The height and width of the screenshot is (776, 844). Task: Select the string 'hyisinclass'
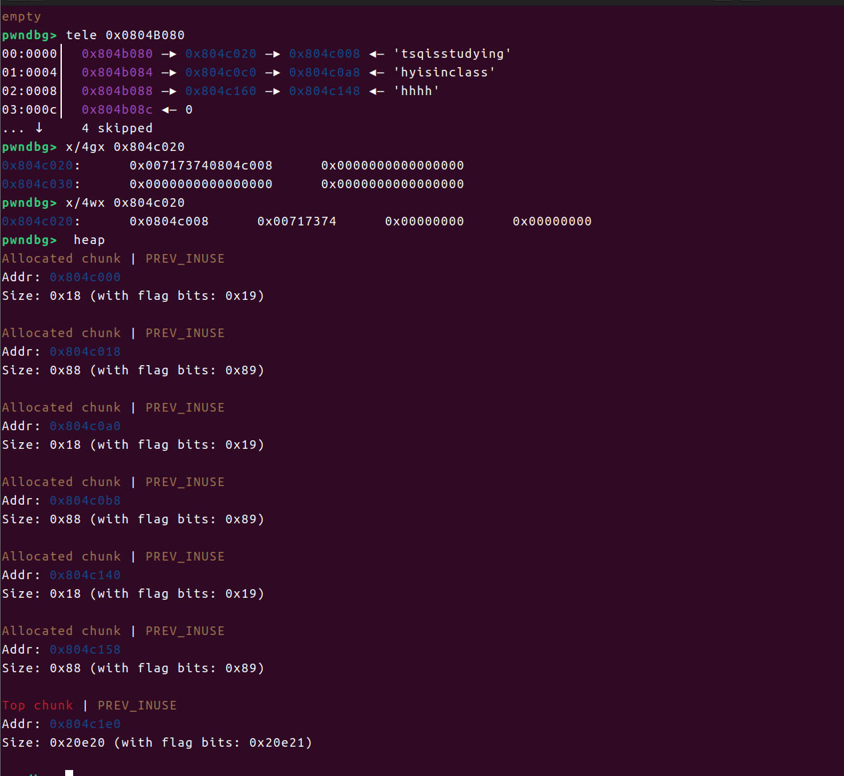444,72
